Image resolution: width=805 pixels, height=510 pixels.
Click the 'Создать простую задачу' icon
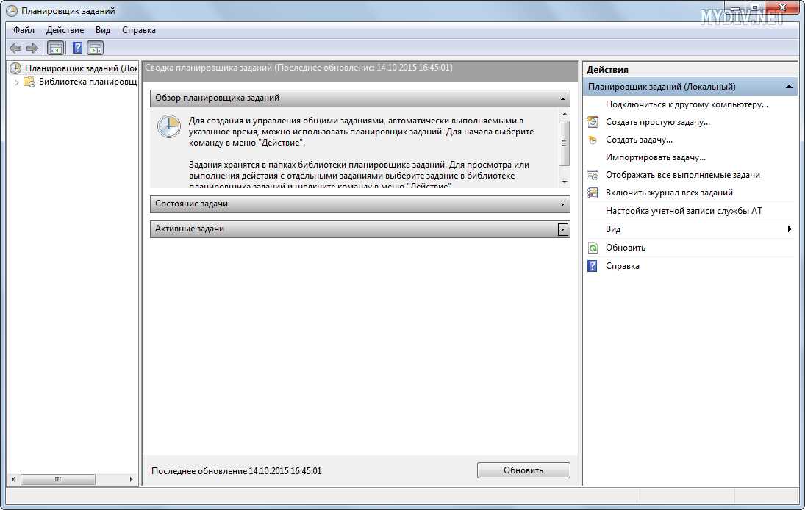tap(593, 122)
